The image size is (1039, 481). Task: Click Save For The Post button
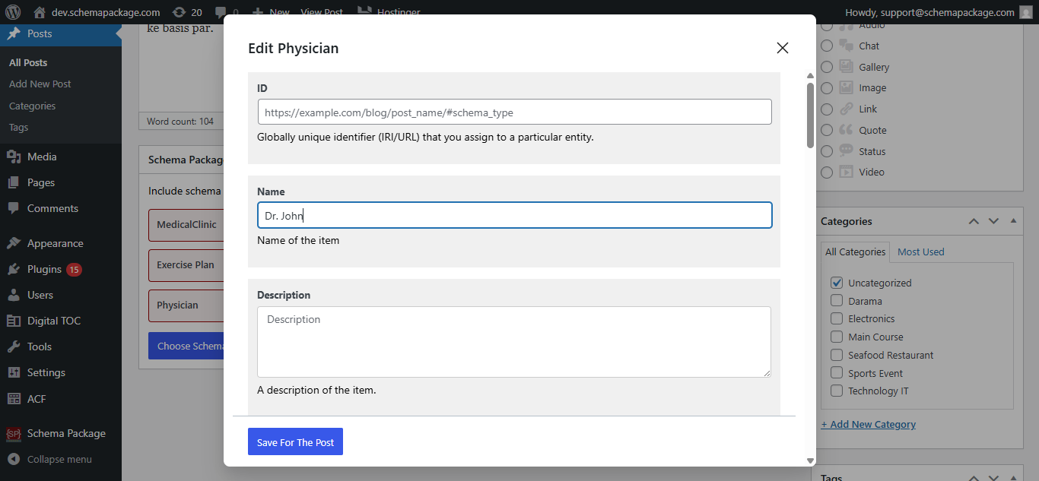(x=295, y=442)
